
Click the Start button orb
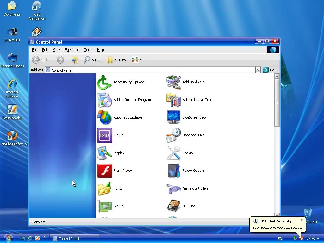point(8,239)
